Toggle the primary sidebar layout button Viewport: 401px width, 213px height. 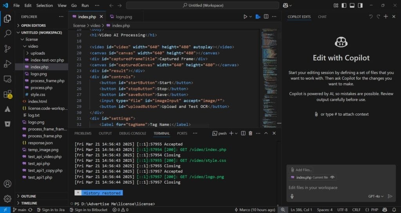343,5
